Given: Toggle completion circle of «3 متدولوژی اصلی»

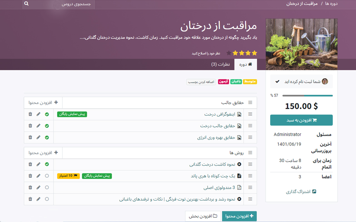Looking at the screenshot, I should click(47, 187).
